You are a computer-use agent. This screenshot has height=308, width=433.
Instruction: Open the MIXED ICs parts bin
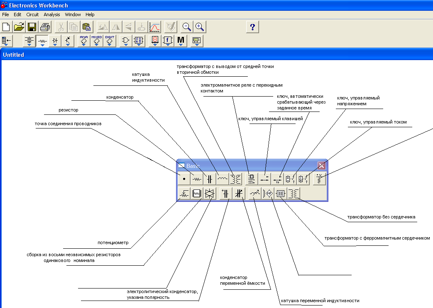97,41
